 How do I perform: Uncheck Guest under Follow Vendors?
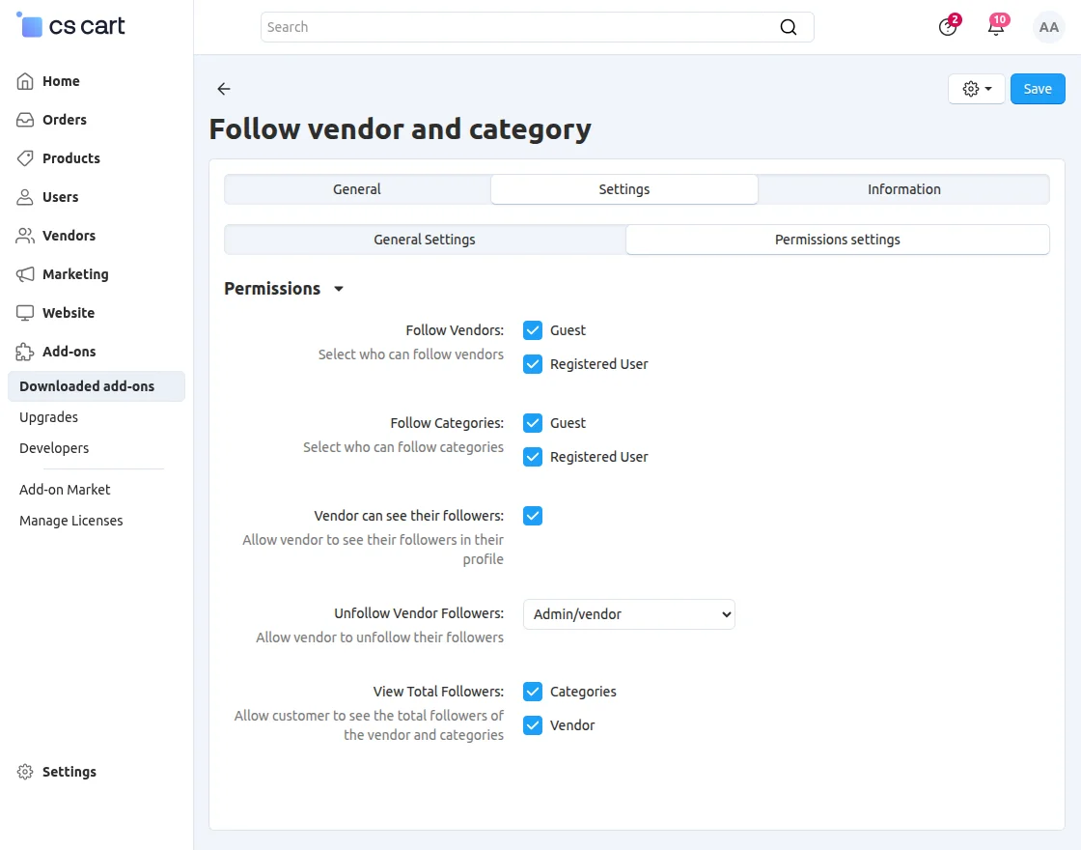532,330
